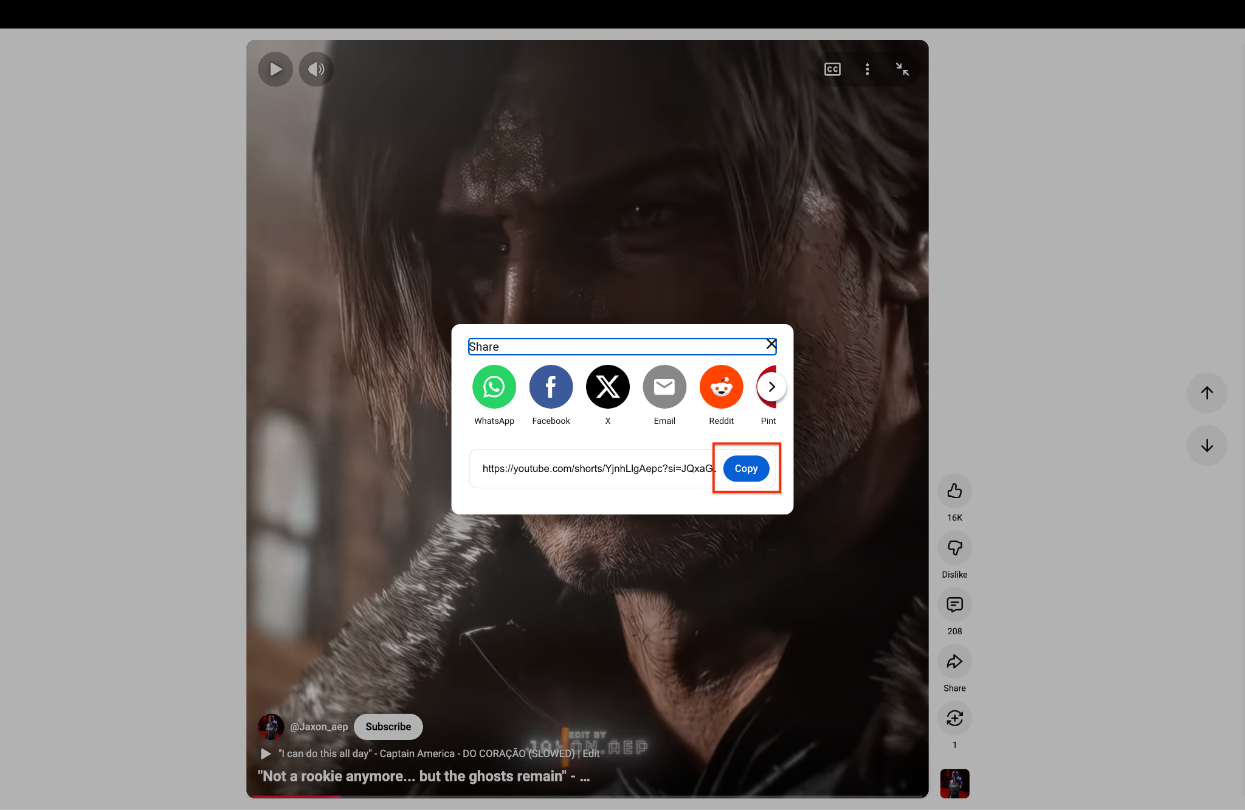
Task: Share the Short to Facebook
Action: click(551, 387)
